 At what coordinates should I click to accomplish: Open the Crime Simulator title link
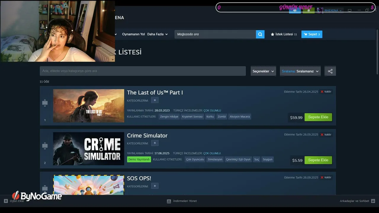pyautogui.click(x=147, y=135)
